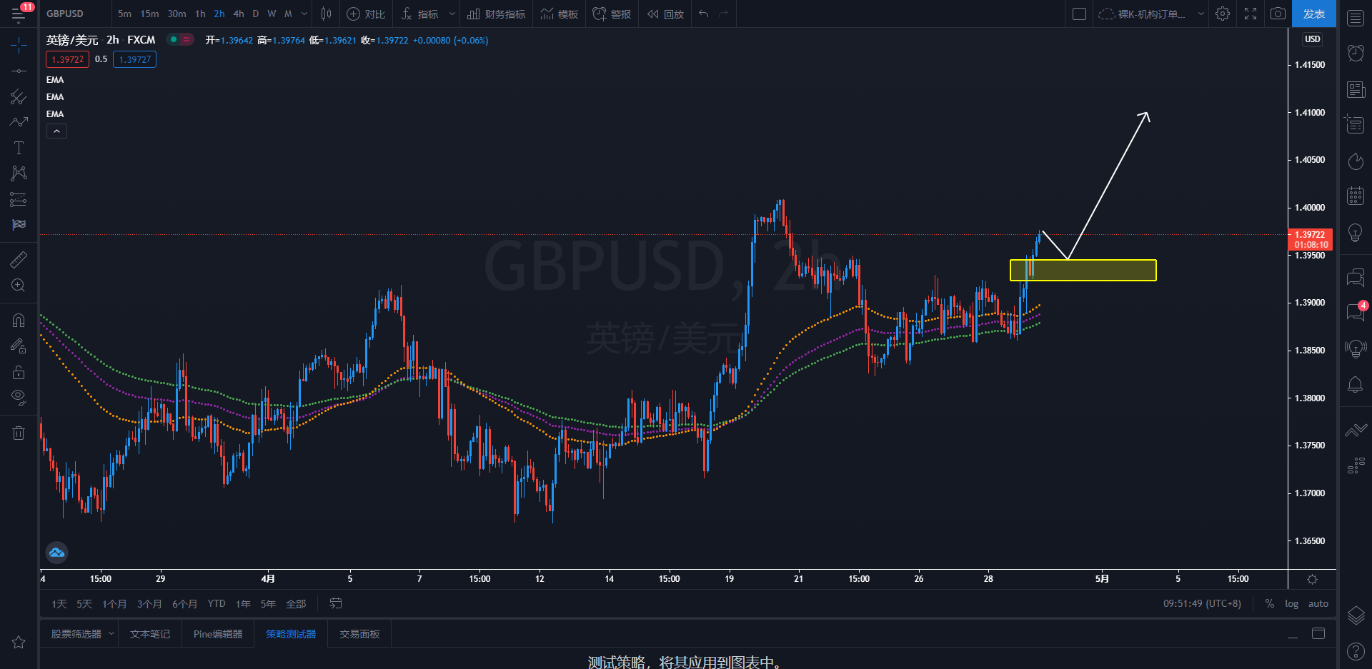
Task: Collapse the EMA indicator legend
Action: 56,131
